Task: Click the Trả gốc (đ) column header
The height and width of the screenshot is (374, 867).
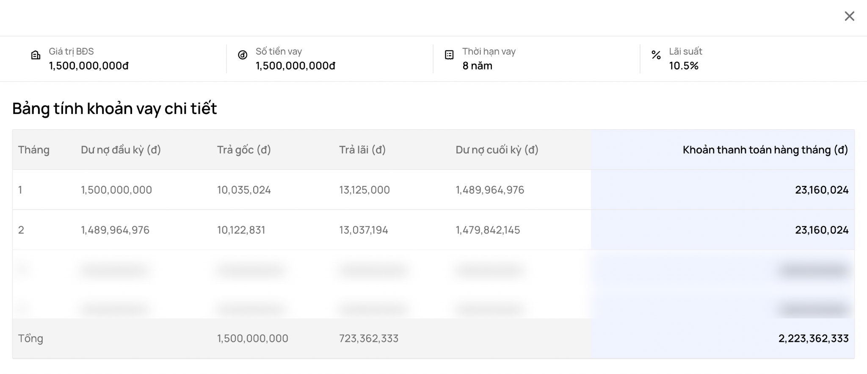Action: (x=244, y=150)
